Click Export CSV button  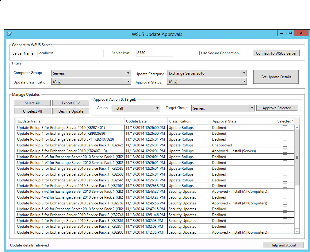tap(71, 103)
